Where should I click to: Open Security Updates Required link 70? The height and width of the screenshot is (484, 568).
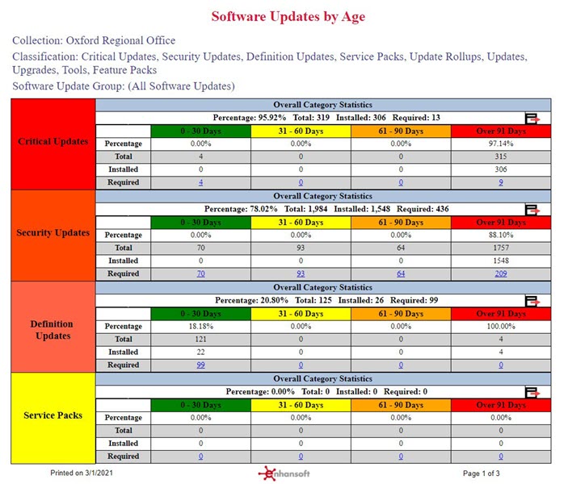pos(200,273)
